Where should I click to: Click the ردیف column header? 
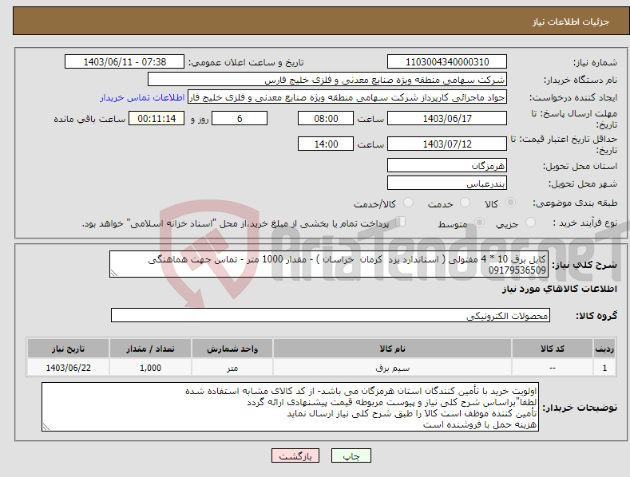(x=604, y=349)
